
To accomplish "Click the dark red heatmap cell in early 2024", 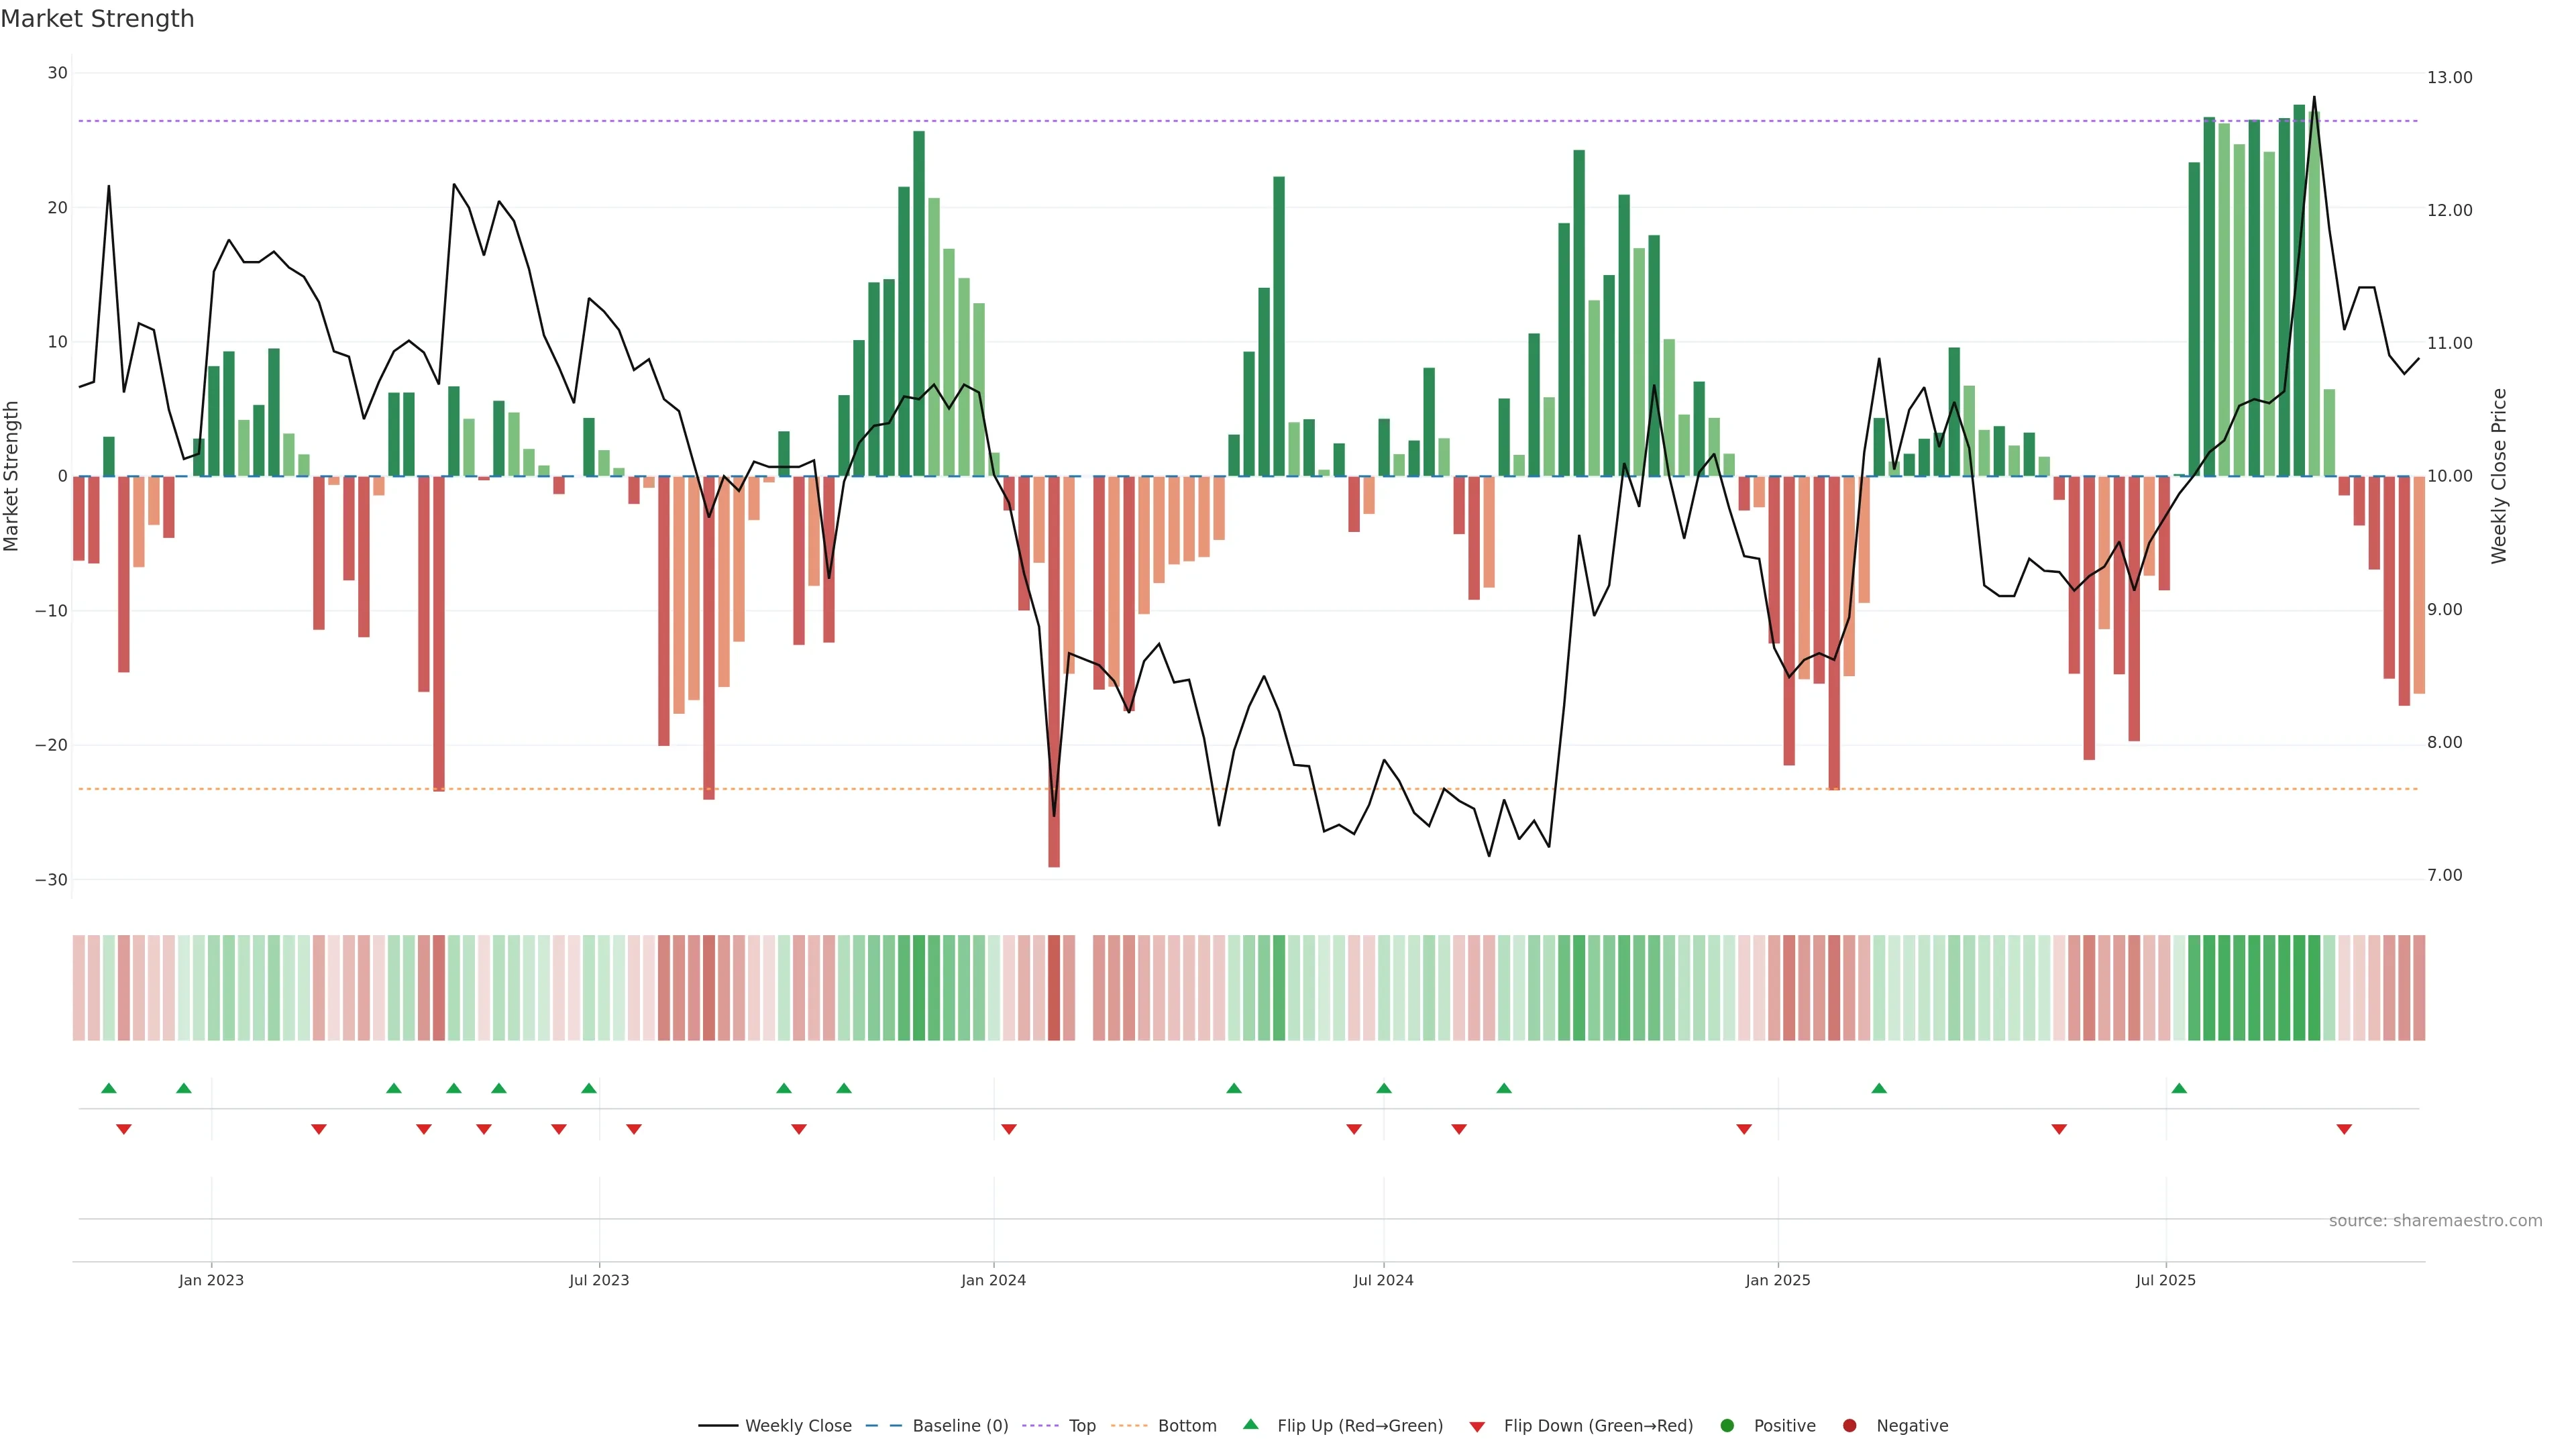I will [x=1054, y=988].
